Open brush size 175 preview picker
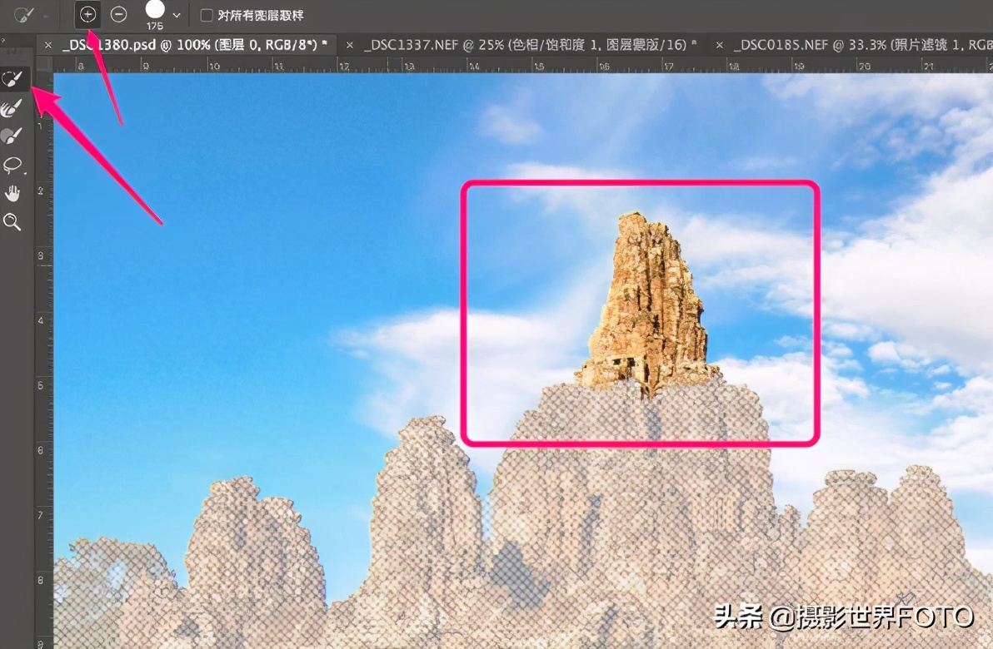 click(154, 14)
